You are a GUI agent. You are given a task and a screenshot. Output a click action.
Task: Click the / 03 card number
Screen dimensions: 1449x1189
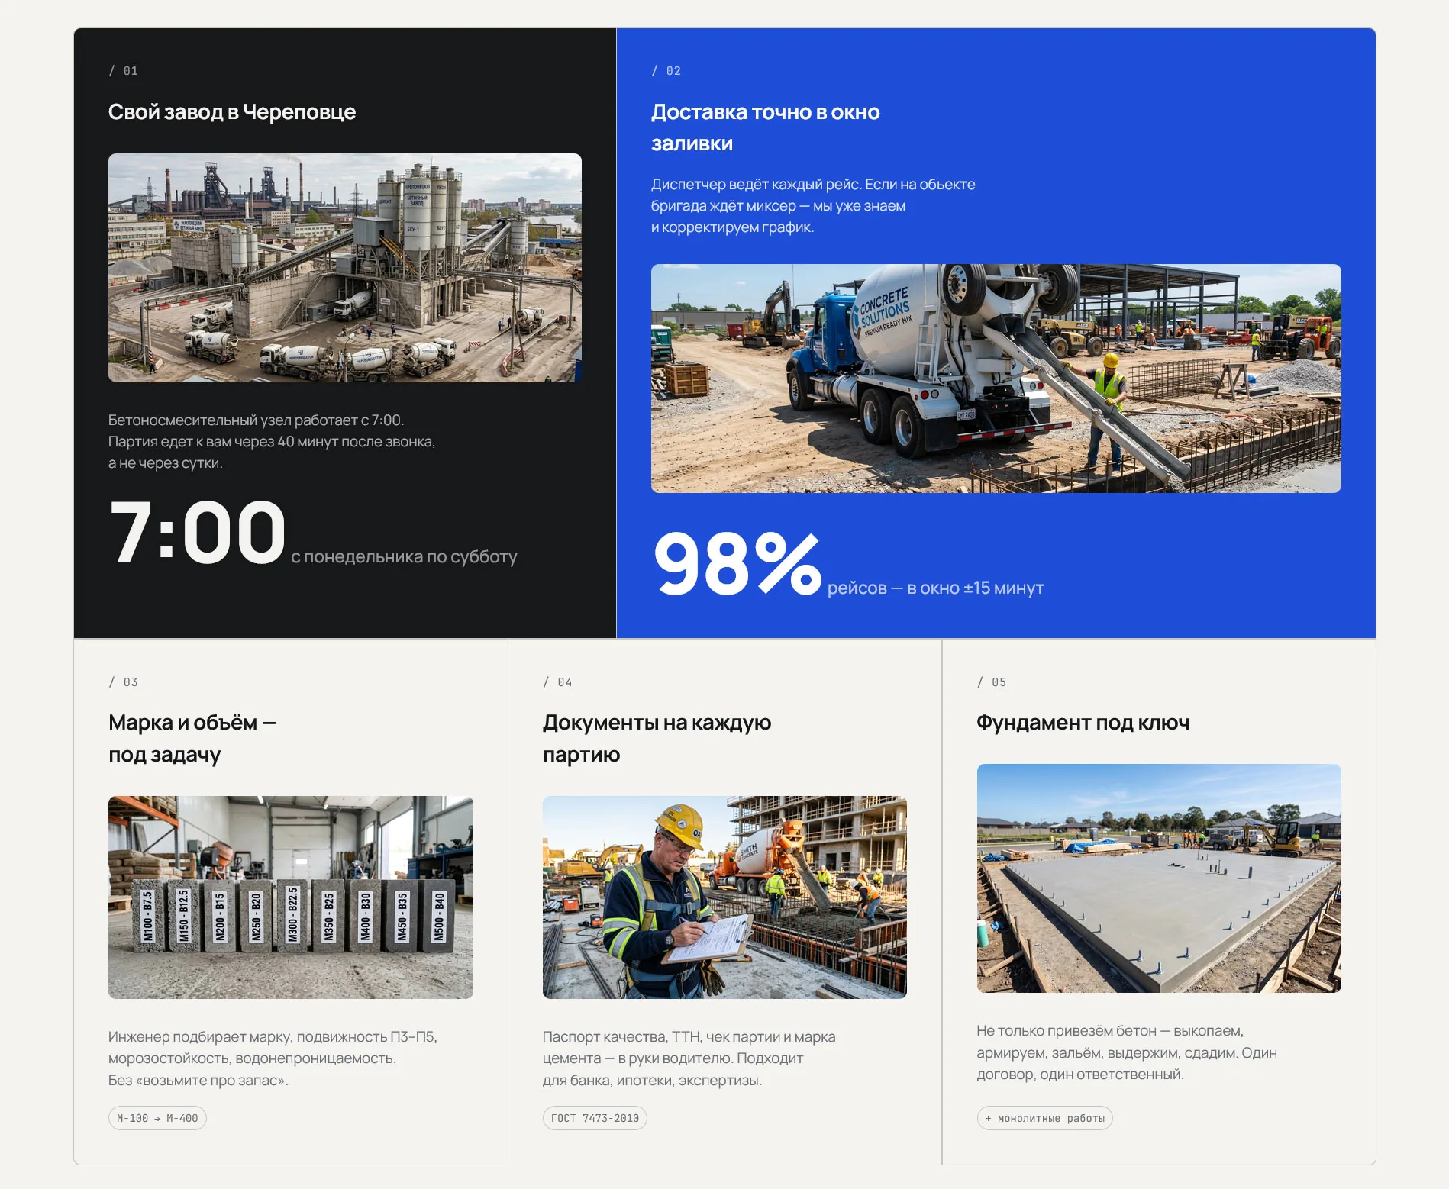[124, 682]
